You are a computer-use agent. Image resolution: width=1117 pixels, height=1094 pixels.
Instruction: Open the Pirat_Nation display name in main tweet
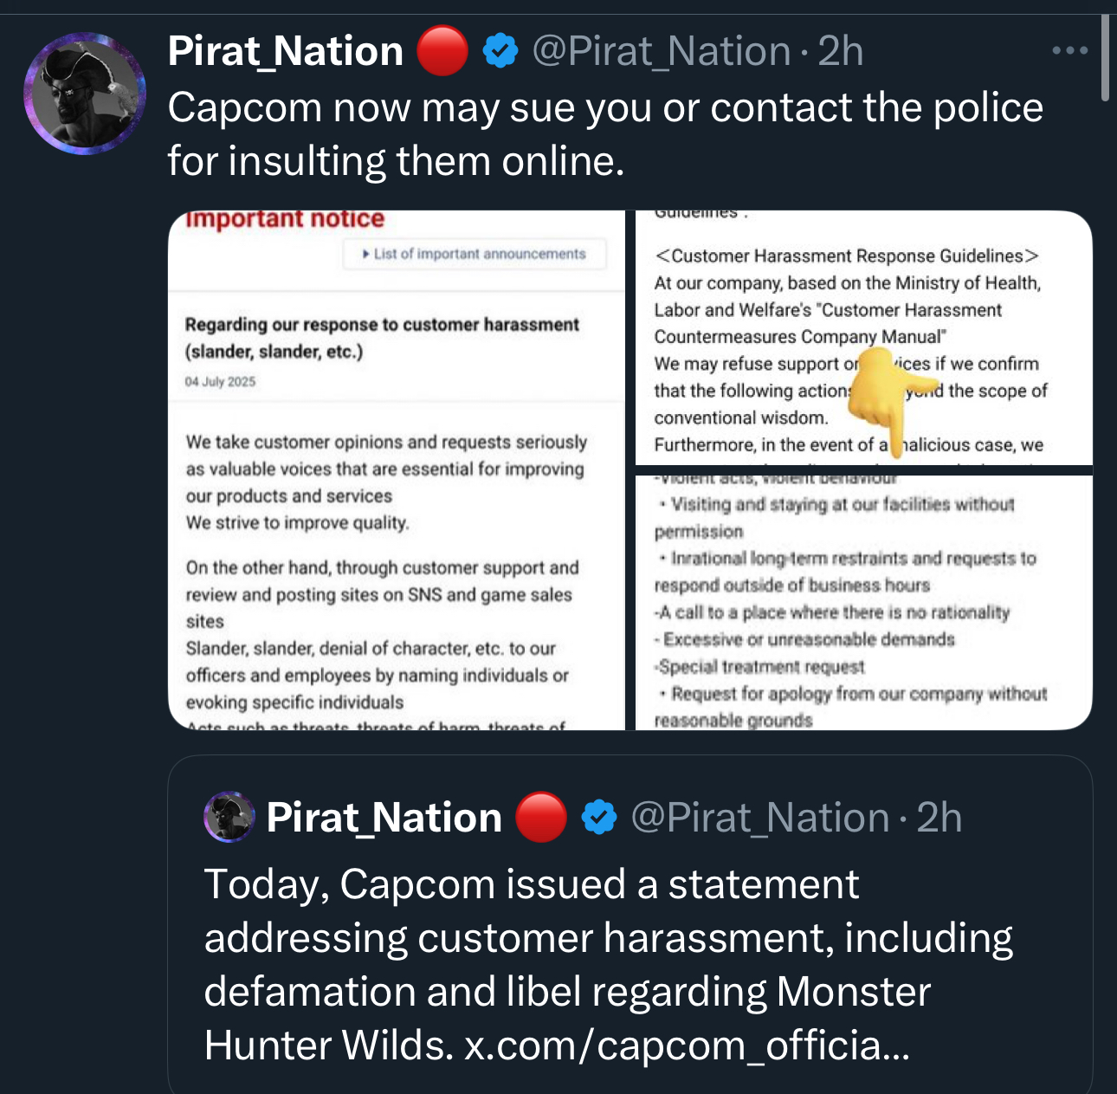click(x=286, y=51)
